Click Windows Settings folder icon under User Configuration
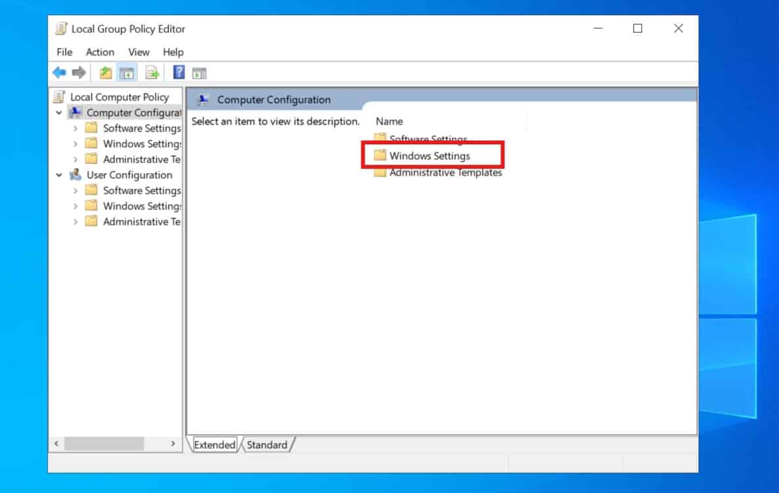The image size is (779, 493). click(91, 205)
